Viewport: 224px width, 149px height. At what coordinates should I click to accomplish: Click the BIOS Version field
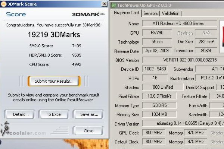183,60
